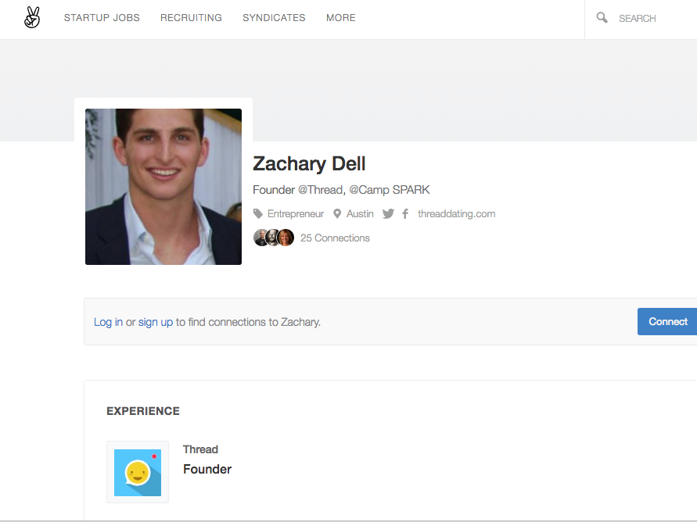Click the sign up link
697x522 pixels.
tap(156, 322)
